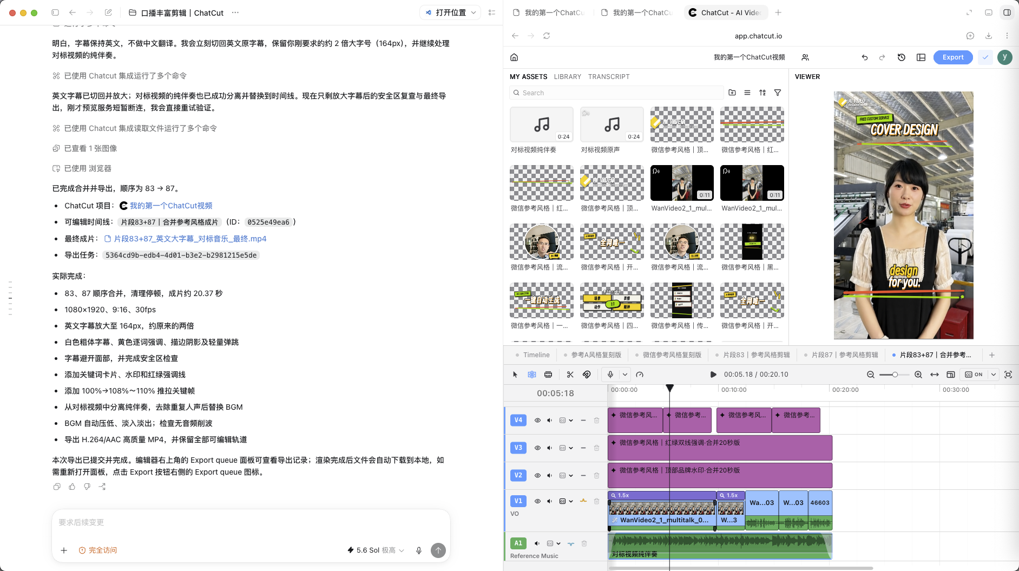1019x571 pixels.
Task: Reload the app.chatcut.io page
Action: (x=547, y=36)
